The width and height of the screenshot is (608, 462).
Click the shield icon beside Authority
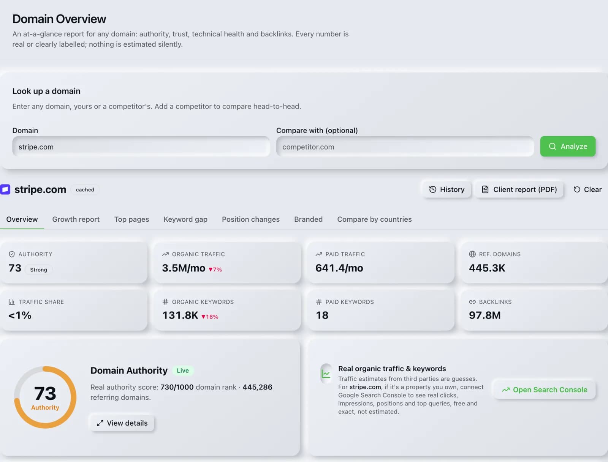click(12, 254)
